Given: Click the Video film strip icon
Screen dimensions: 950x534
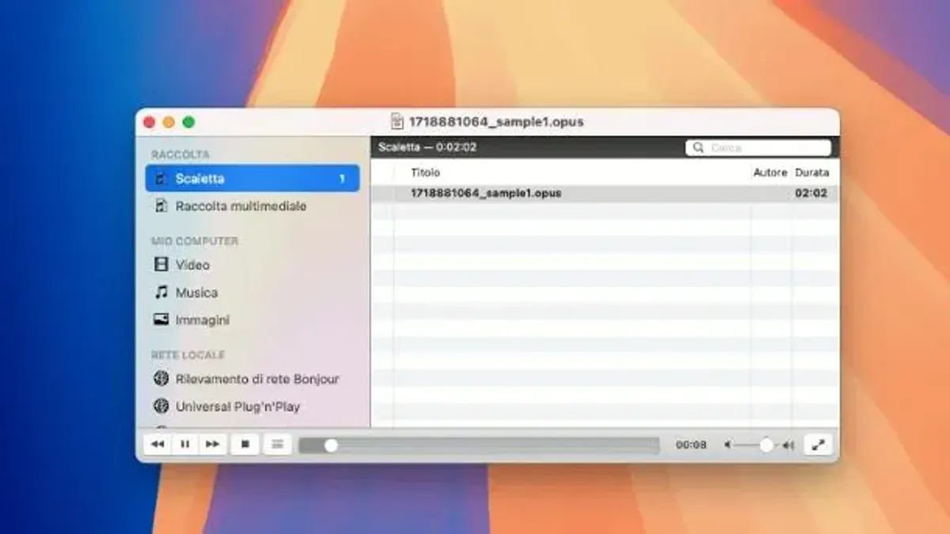Looking at the screenshot, I should tap(161, 264).
